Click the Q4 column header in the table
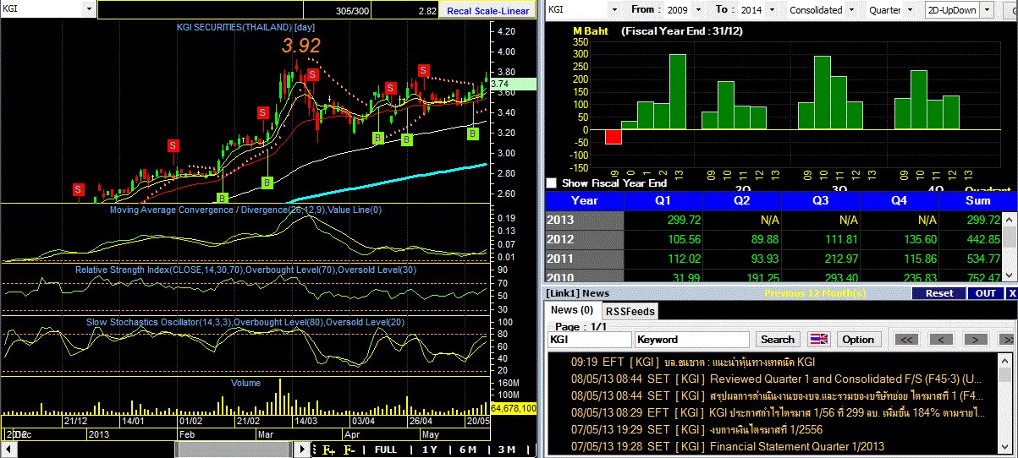 (900, 201)
